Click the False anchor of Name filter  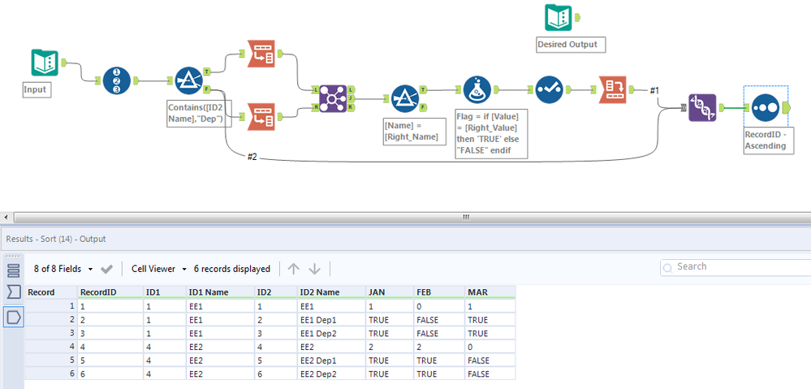[x=424, y=107]
